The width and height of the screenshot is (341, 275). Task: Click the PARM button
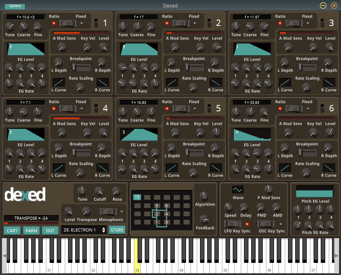(x=31, y=231)
